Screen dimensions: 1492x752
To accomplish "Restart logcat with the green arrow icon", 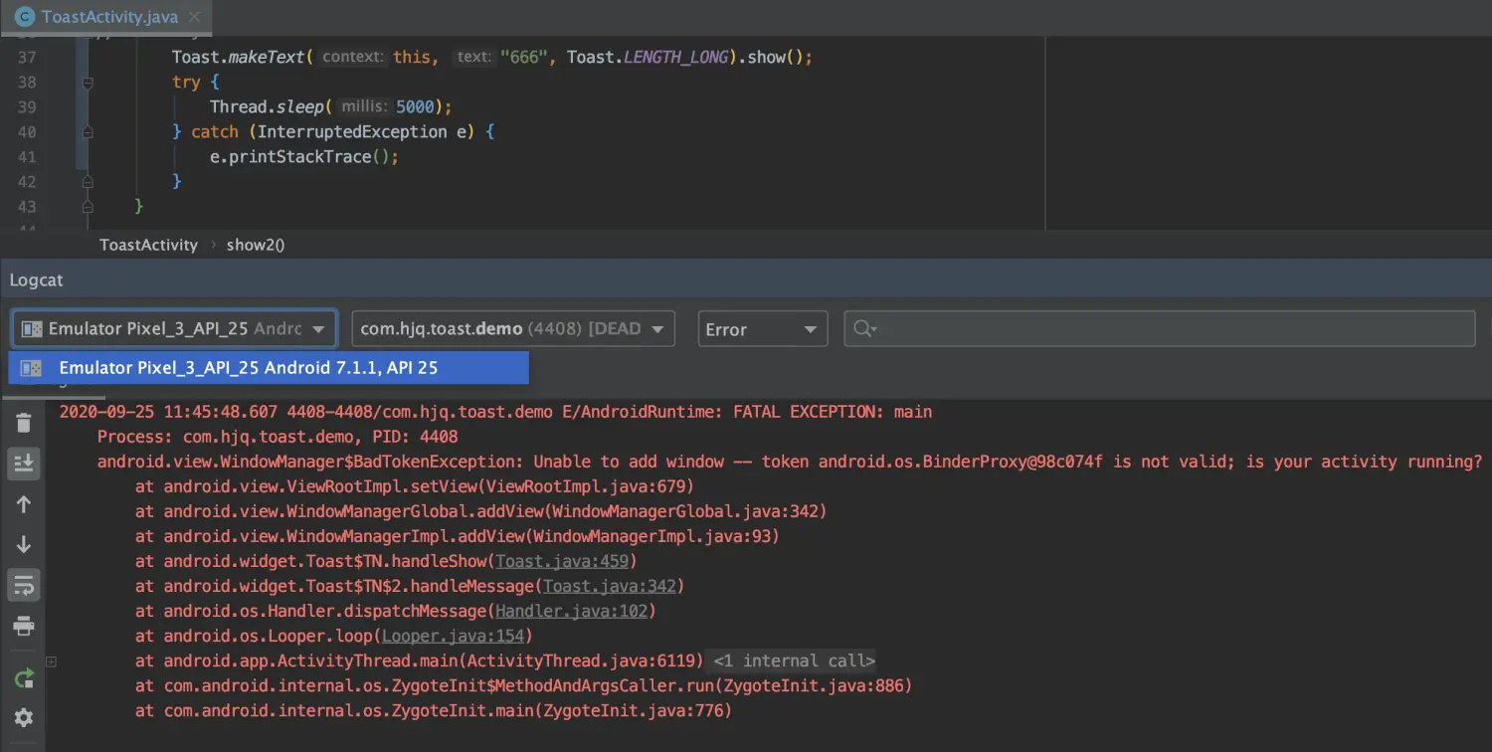I will click(x=24, y=678).
